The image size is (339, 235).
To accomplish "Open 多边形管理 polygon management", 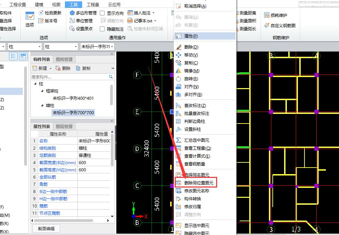I will (x=83, y=13).
